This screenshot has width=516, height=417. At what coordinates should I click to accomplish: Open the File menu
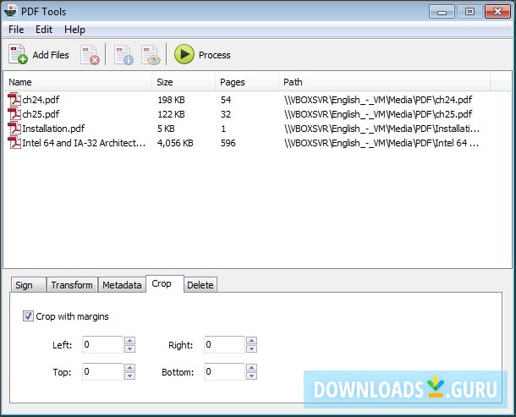[16, 30]
